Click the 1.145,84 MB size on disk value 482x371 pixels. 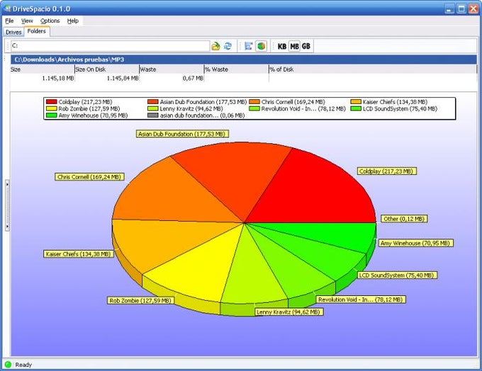tap(123, 79)
